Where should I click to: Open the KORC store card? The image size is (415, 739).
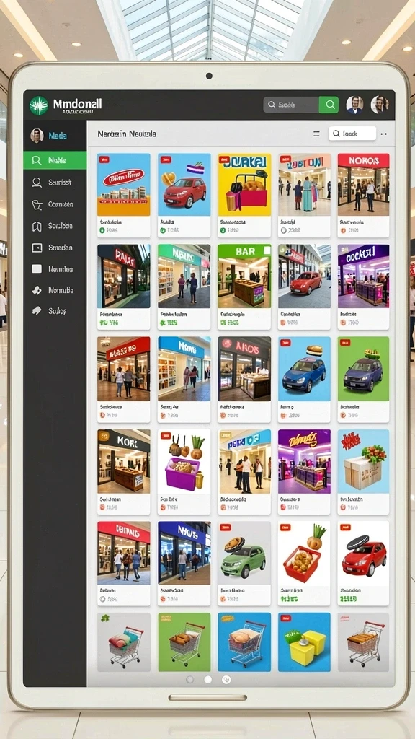pyautogui.click(x=124, y=471)
